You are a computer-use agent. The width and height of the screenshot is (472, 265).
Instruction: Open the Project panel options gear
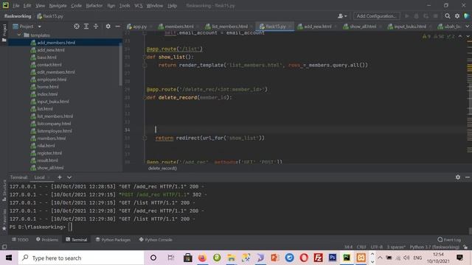pyautogui.click(x=108, y=26)
